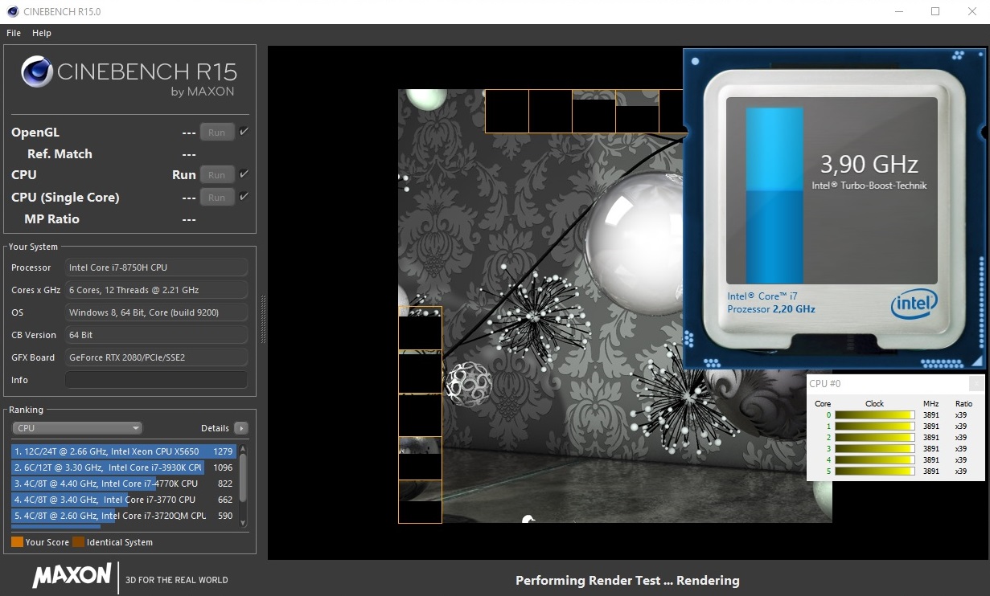Click the Cinebench icon in the title bar
The image size is (990, 596).
click(13, 12)
